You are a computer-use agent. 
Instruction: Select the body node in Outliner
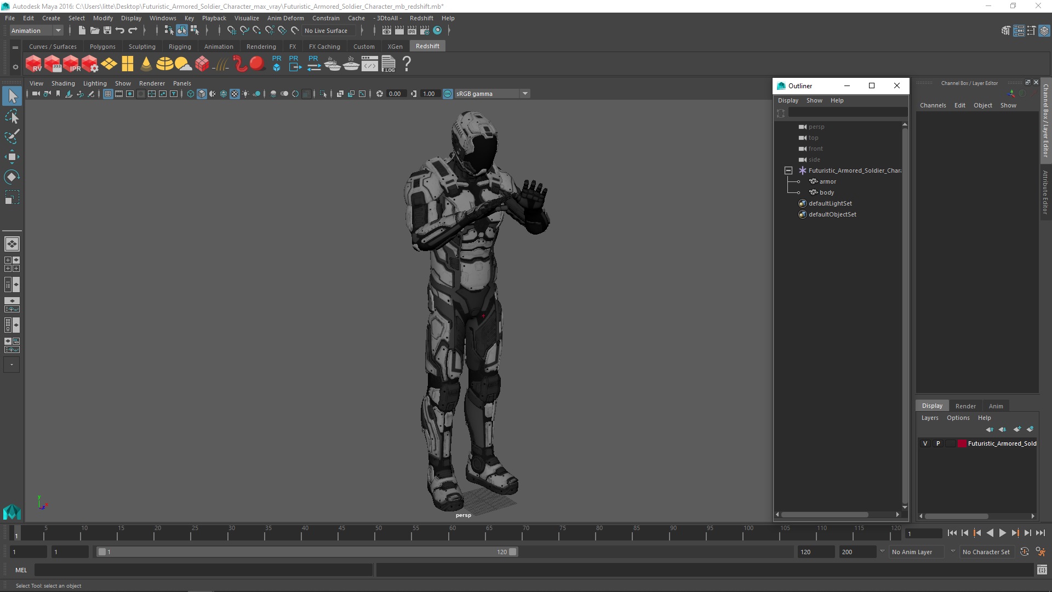point(826,192)
